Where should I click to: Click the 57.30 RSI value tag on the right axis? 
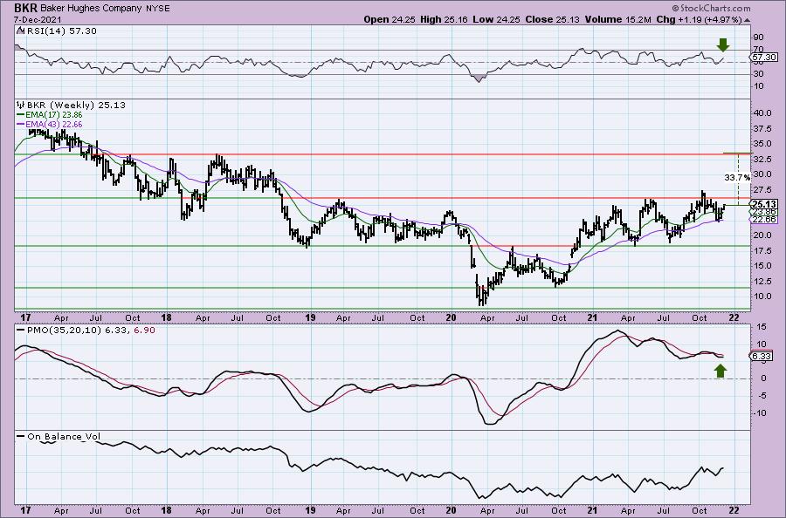[763, 58]
